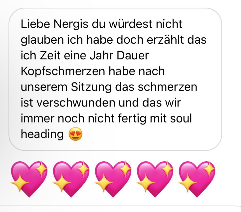Click the word "Liebe" opening the message
The width and height of the screenshot is (241, 212).
tap(35, 24)
